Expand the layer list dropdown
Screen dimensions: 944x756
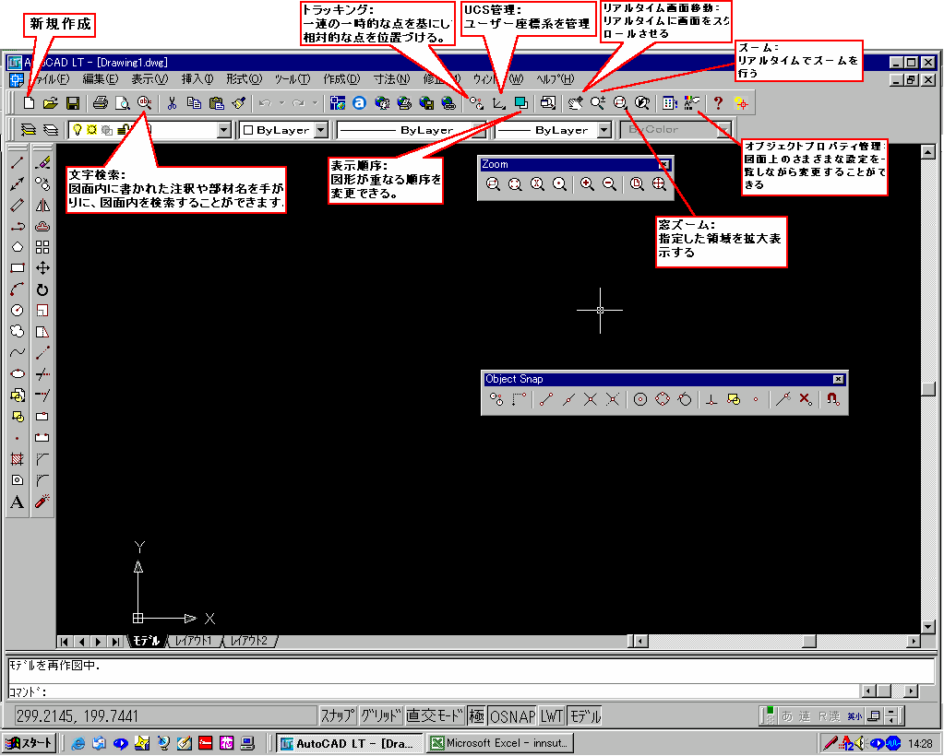point(224,129)
